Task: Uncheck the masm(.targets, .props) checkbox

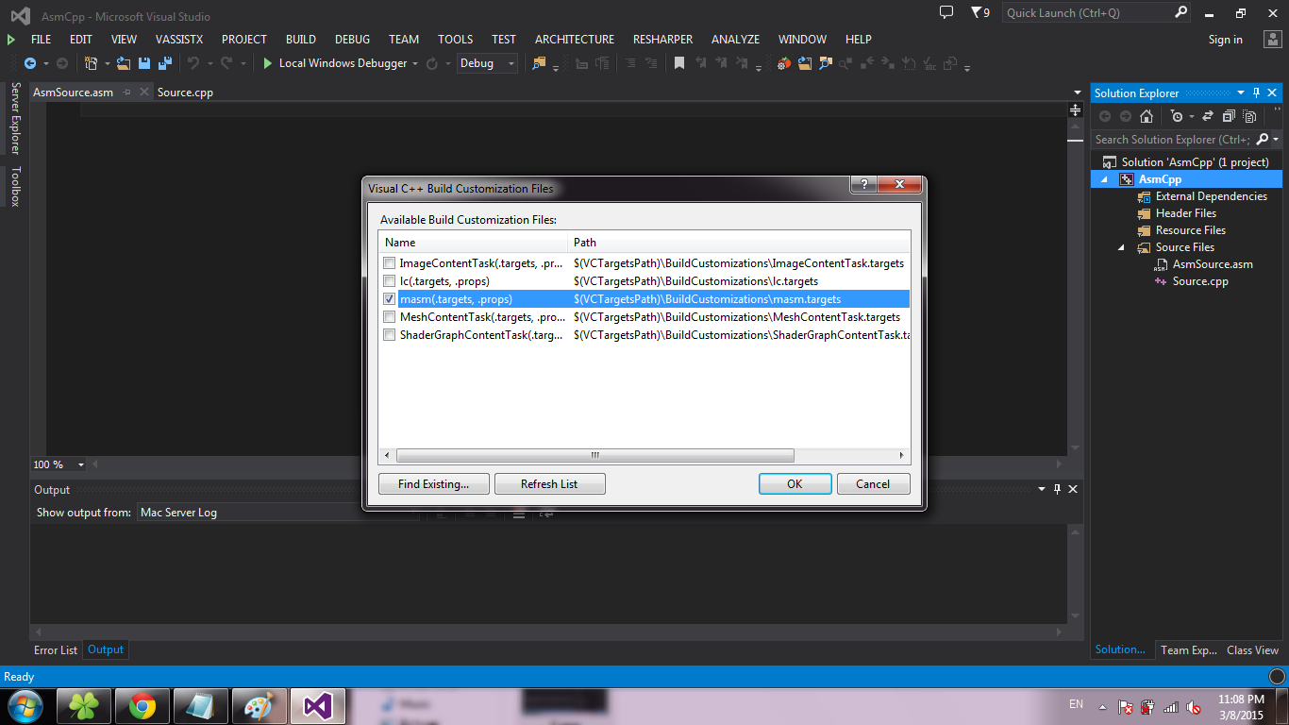Action: point(389,298)
